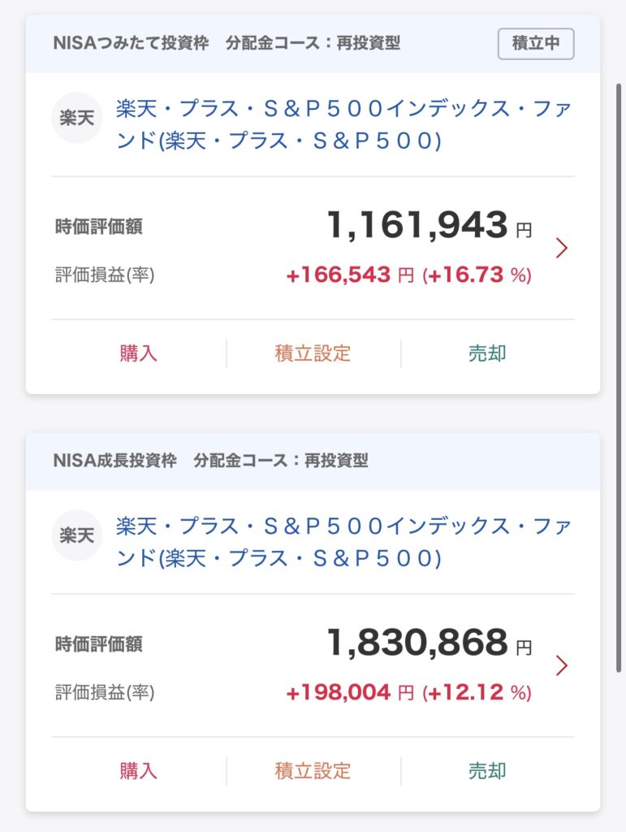Toggle the 積立中 status badge
This screenshot has width=626, height=832.
[536, 44]
